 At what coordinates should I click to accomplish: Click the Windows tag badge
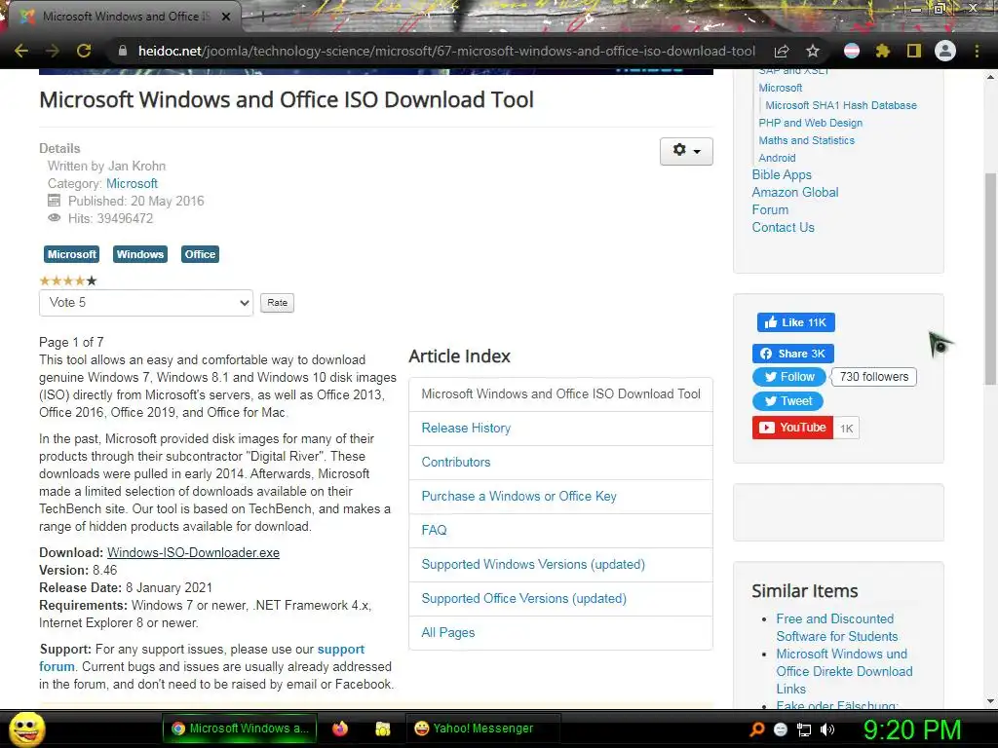point(140,254)
